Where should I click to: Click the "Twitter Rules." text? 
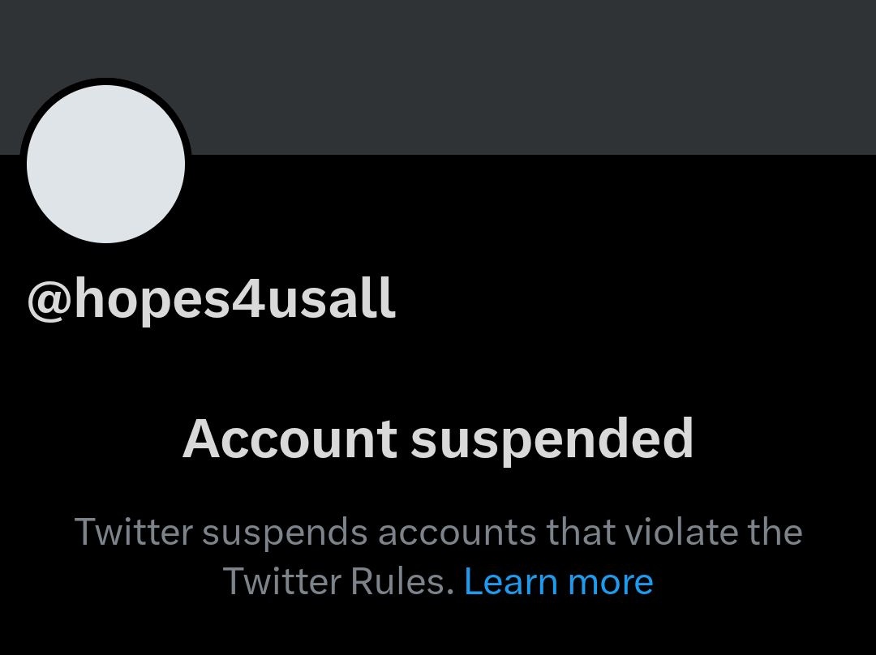coord(337,582)
